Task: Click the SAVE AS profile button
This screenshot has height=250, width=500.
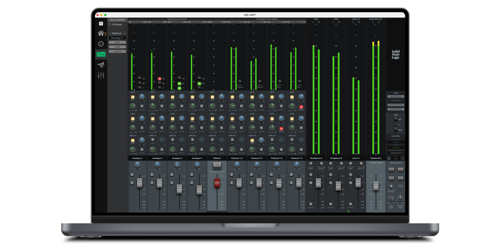Action: (x=117, y=51)
